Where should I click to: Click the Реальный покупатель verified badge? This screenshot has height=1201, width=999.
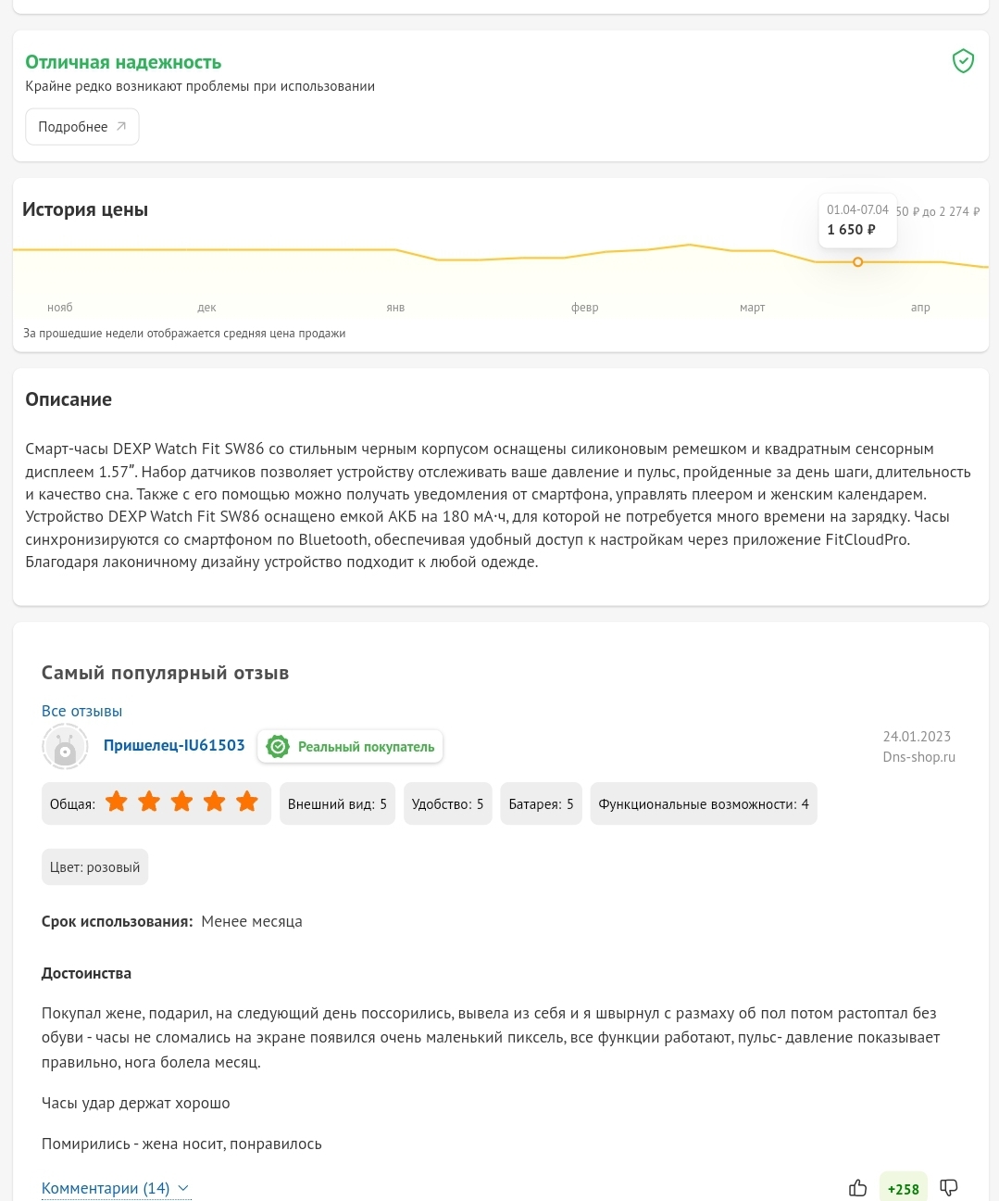pos(350,747)
